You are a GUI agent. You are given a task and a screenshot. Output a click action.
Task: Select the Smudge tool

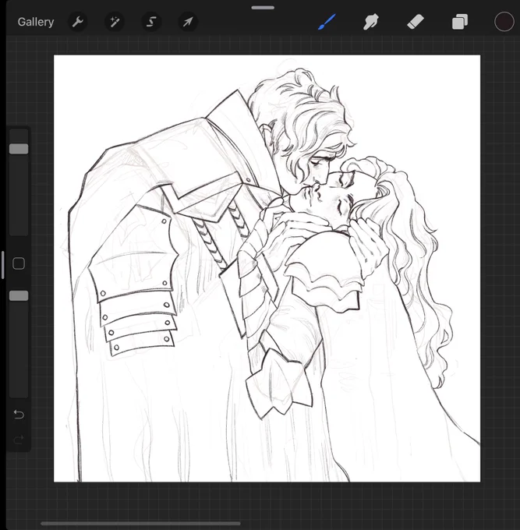[x=371, y=22]
